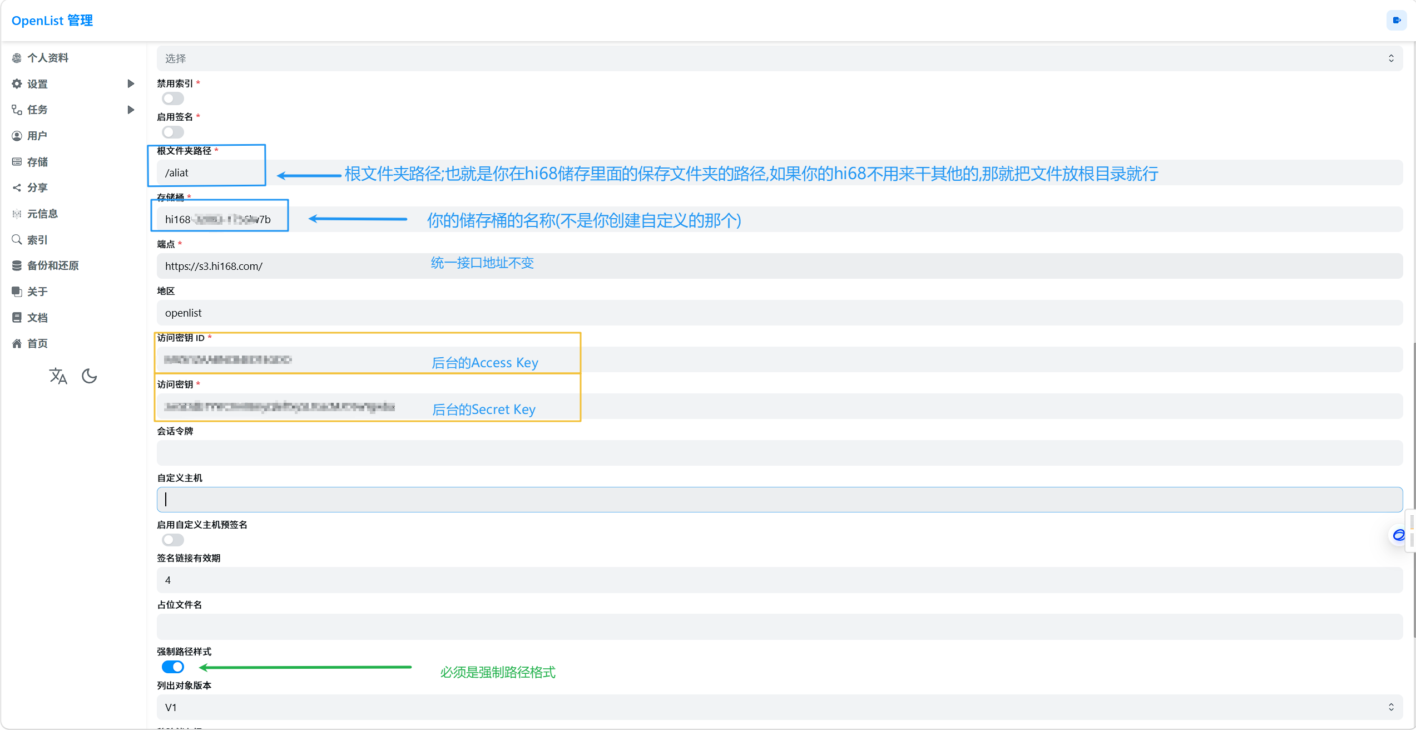
Task: Open the 用户 menu item
Action: 37,136
